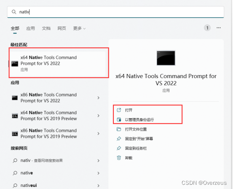Viewport: 233px width, 189px height.
Task: Click search icon beside 'nativeui' suggestion
Action: pos(15,186)
